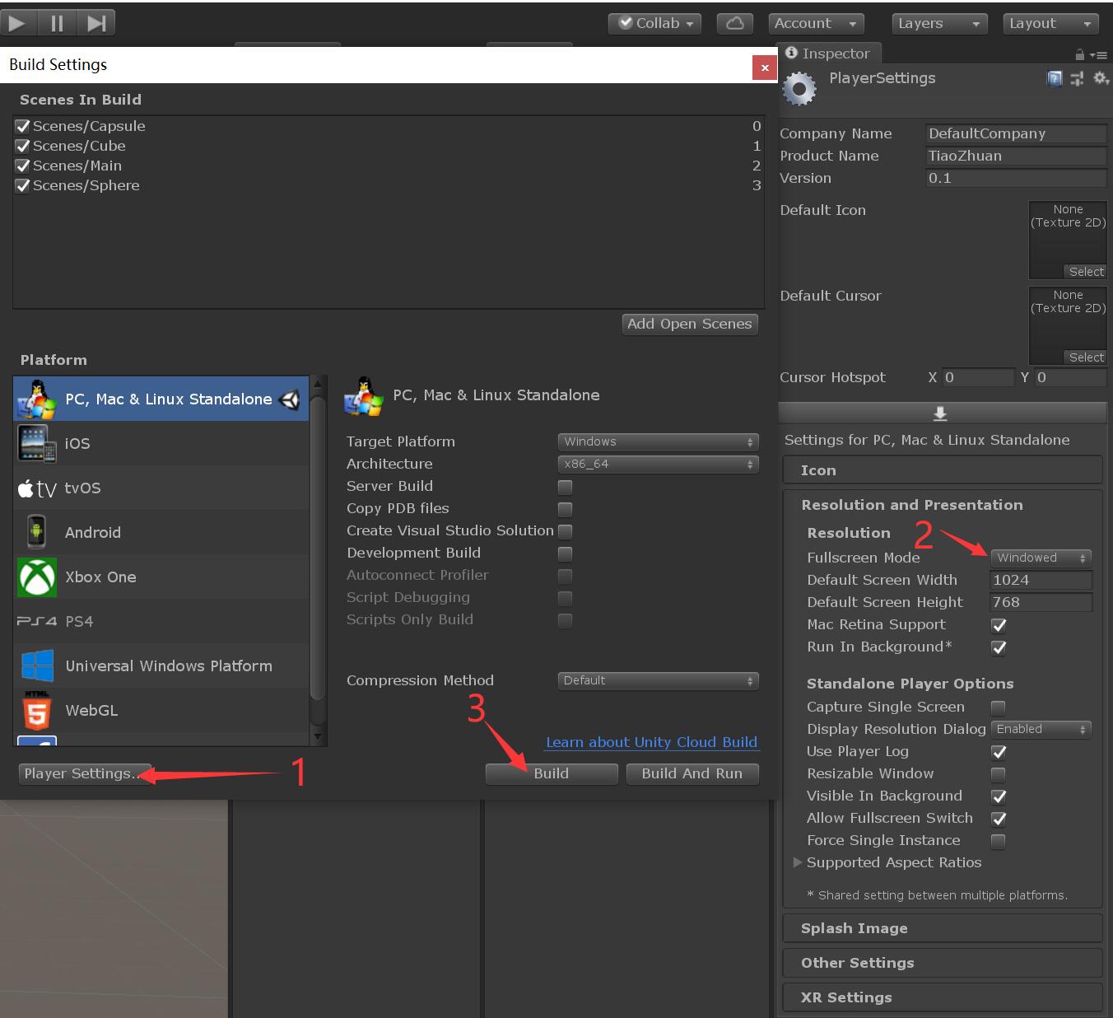
Task: Uncheck the Scenes/Capsule scene
Action: [23, 126]
